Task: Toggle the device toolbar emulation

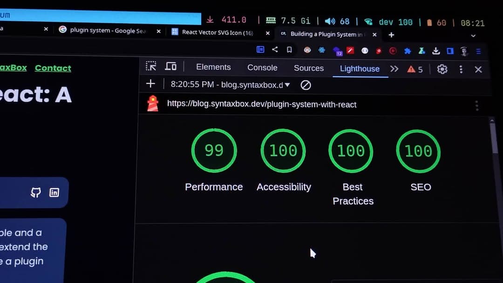Action: (x=171, y=66)
